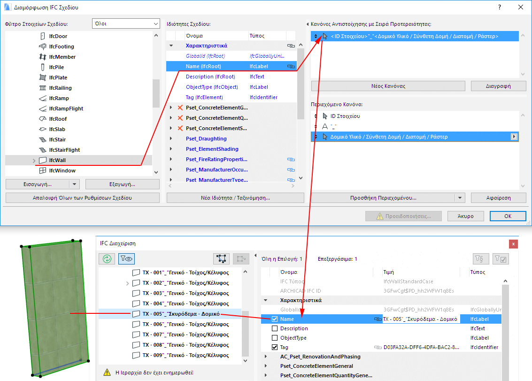Expand the IfcWall tree node
Screen dimensions: 532x381
pyautogui.click(x=34, y=161)
